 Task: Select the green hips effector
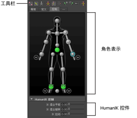57,50
